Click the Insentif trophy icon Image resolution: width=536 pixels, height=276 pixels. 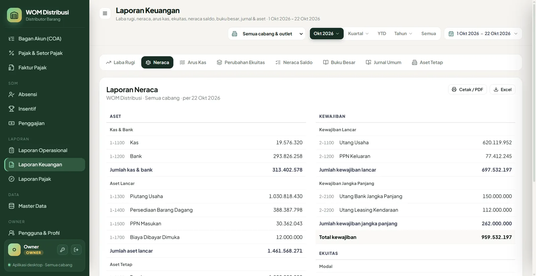point(11,109)
